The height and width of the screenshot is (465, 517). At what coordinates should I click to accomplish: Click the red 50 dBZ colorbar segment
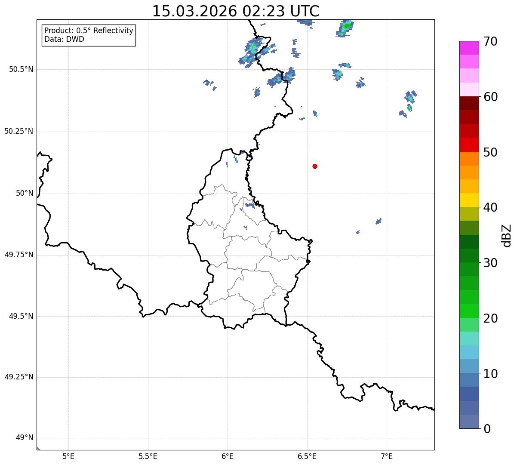click(469, 145)
